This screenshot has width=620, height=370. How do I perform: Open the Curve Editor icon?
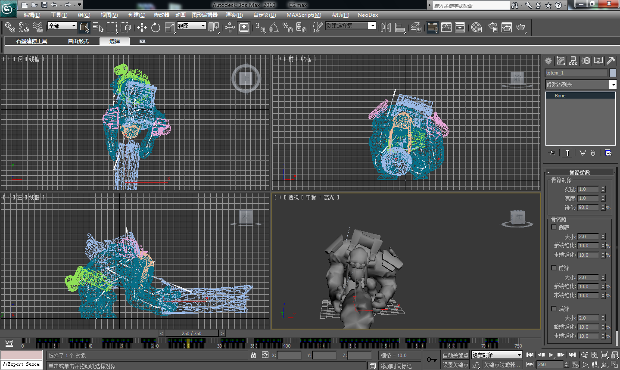pos(446,28)
